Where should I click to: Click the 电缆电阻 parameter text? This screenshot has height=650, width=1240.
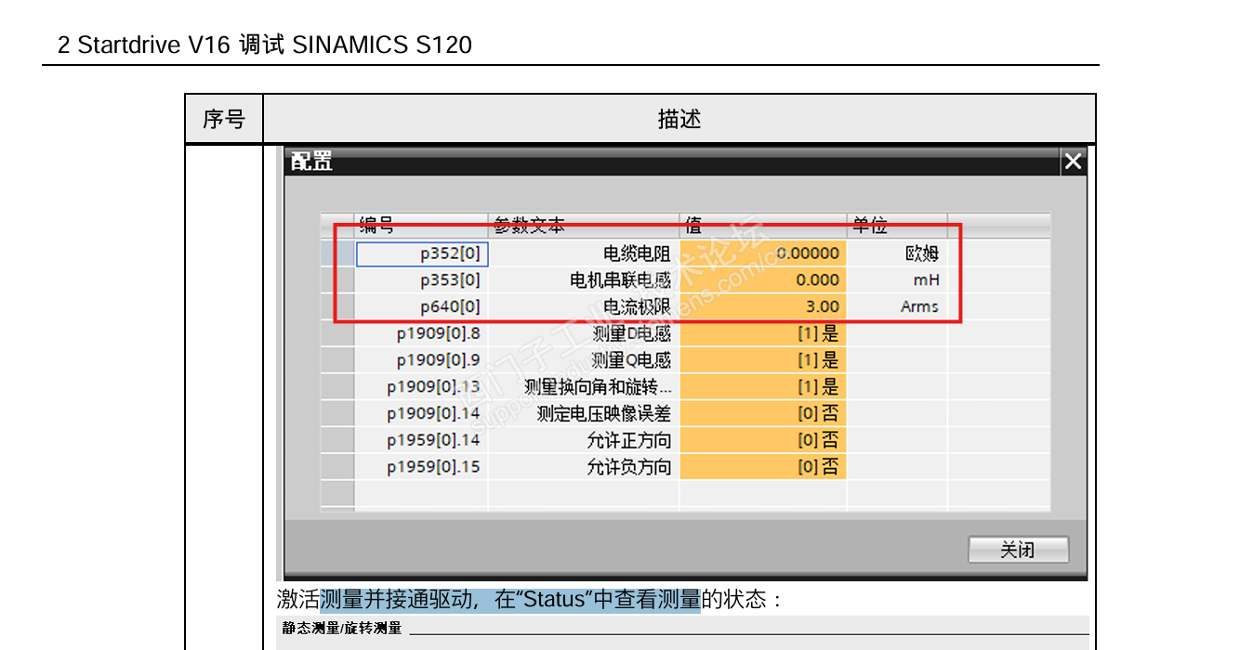click(637, 253)
